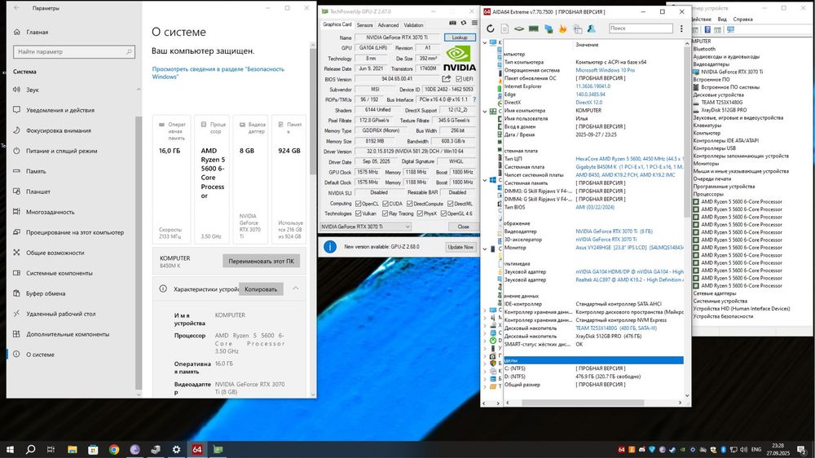Click Lookup button in GPU-Z
This screenshot has width=815, height=458.
[x=460, y=37]
